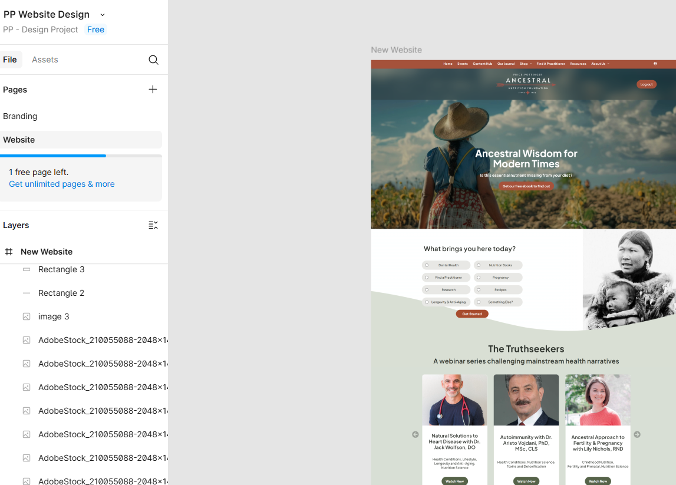Open the PP Website Design file name dropdown
676x485 pixels.
point(103,15)
